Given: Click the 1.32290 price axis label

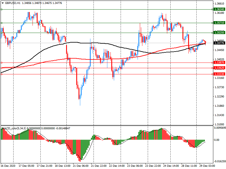Looking at the screenshot, I should (x=220, y=96).
